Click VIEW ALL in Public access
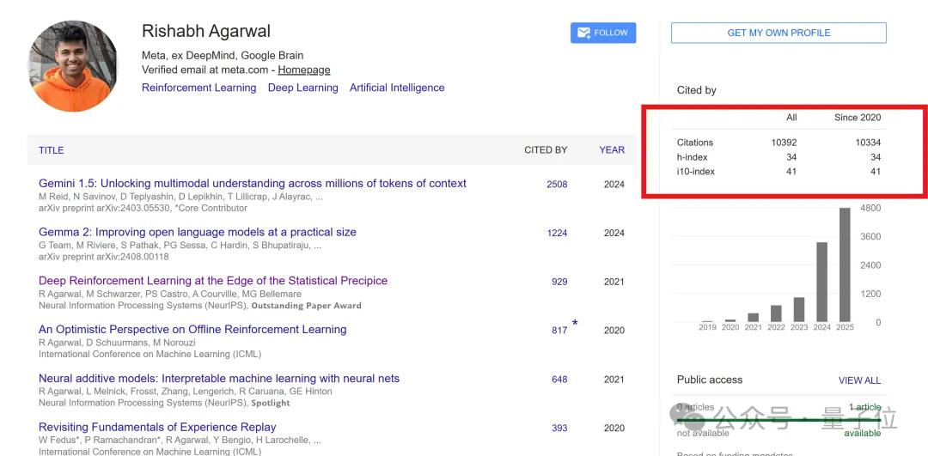This screenshot has height=456, width=928. tap(859, 380)
